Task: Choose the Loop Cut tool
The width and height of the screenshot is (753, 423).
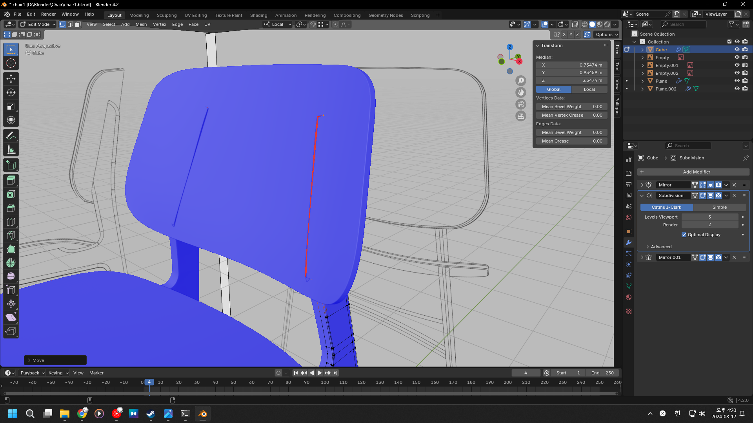Action: (x=11, y=222)
